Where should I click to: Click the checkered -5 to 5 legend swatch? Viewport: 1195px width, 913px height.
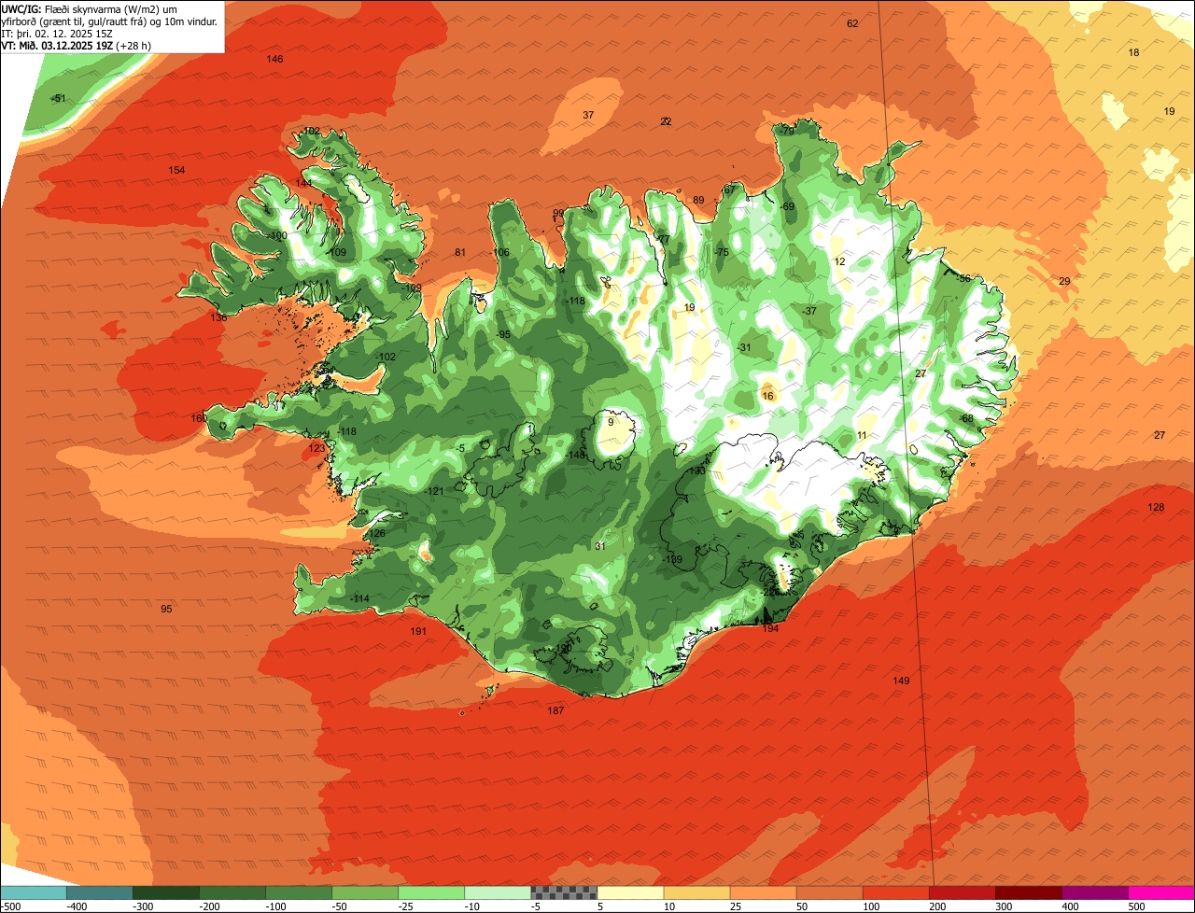(564, 892)
